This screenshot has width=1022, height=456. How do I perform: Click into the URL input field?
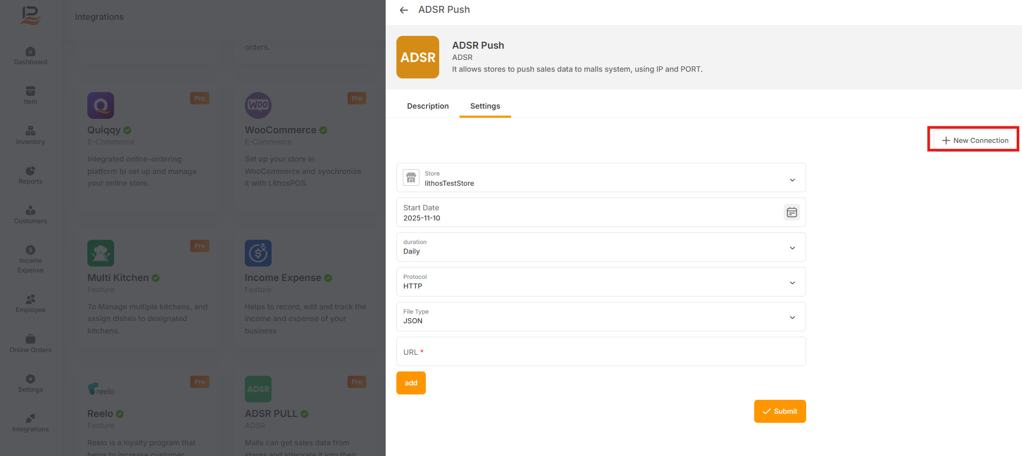click(600, 352)
